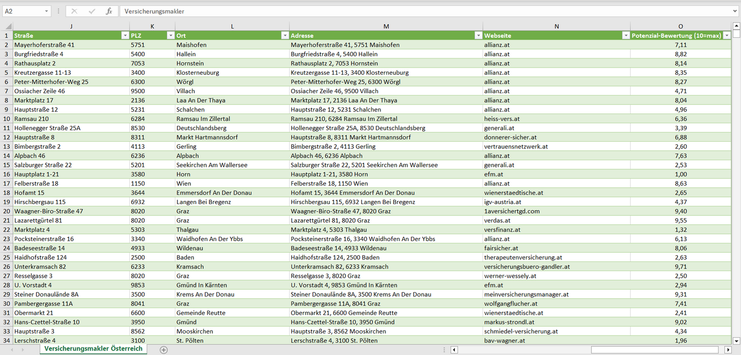Viewport: 741px width, 355px height.
Task: Select the Versicherungsmakler Österreich sheet tab
Action: (93, 349)
